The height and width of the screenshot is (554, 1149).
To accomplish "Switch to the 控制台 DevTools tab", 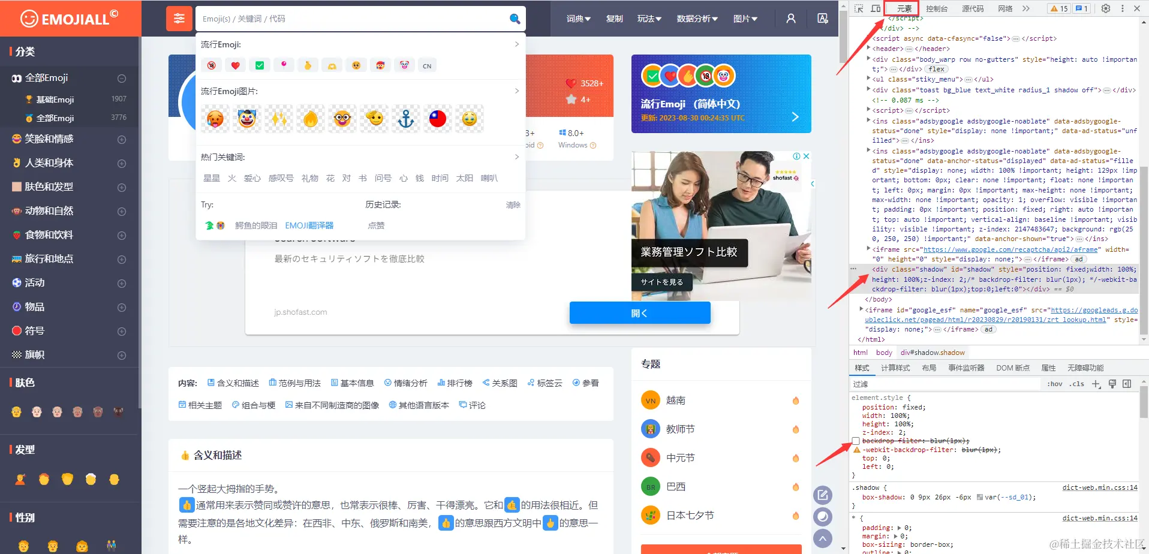I will pos(937,8).
